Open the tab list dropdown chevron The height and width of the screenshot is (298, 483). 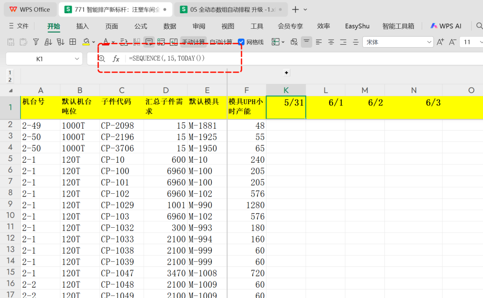[x=305, y=9]
